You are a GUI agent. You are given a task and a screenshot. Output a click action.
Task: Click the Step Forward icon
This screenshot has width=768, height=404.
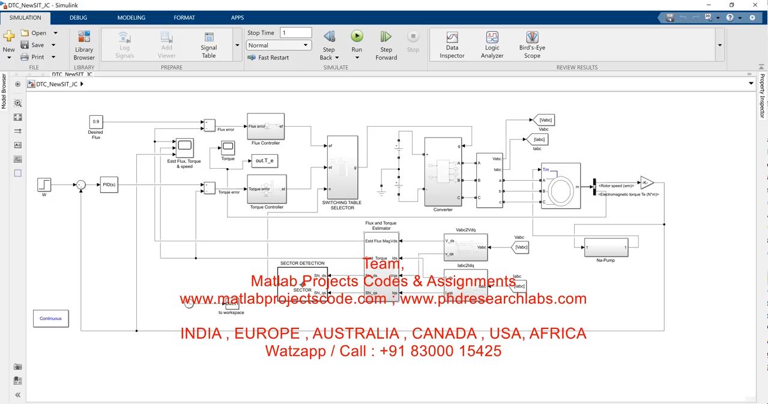386,37
